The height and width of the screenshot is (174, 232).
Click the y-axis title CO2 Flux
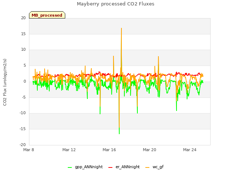tap(5, 82)
